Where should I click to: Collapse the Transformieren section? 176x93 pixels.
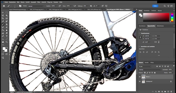pos(140,33)
